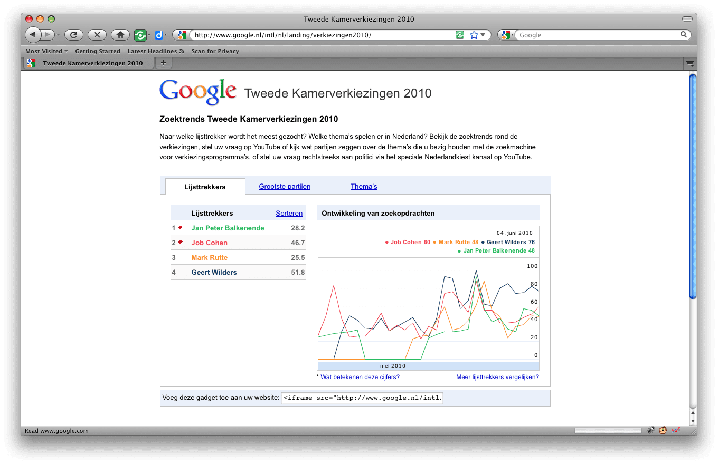The image size is (718, 464).
Task: Click the scrollbar down arrow
Action: click(693, 421)
